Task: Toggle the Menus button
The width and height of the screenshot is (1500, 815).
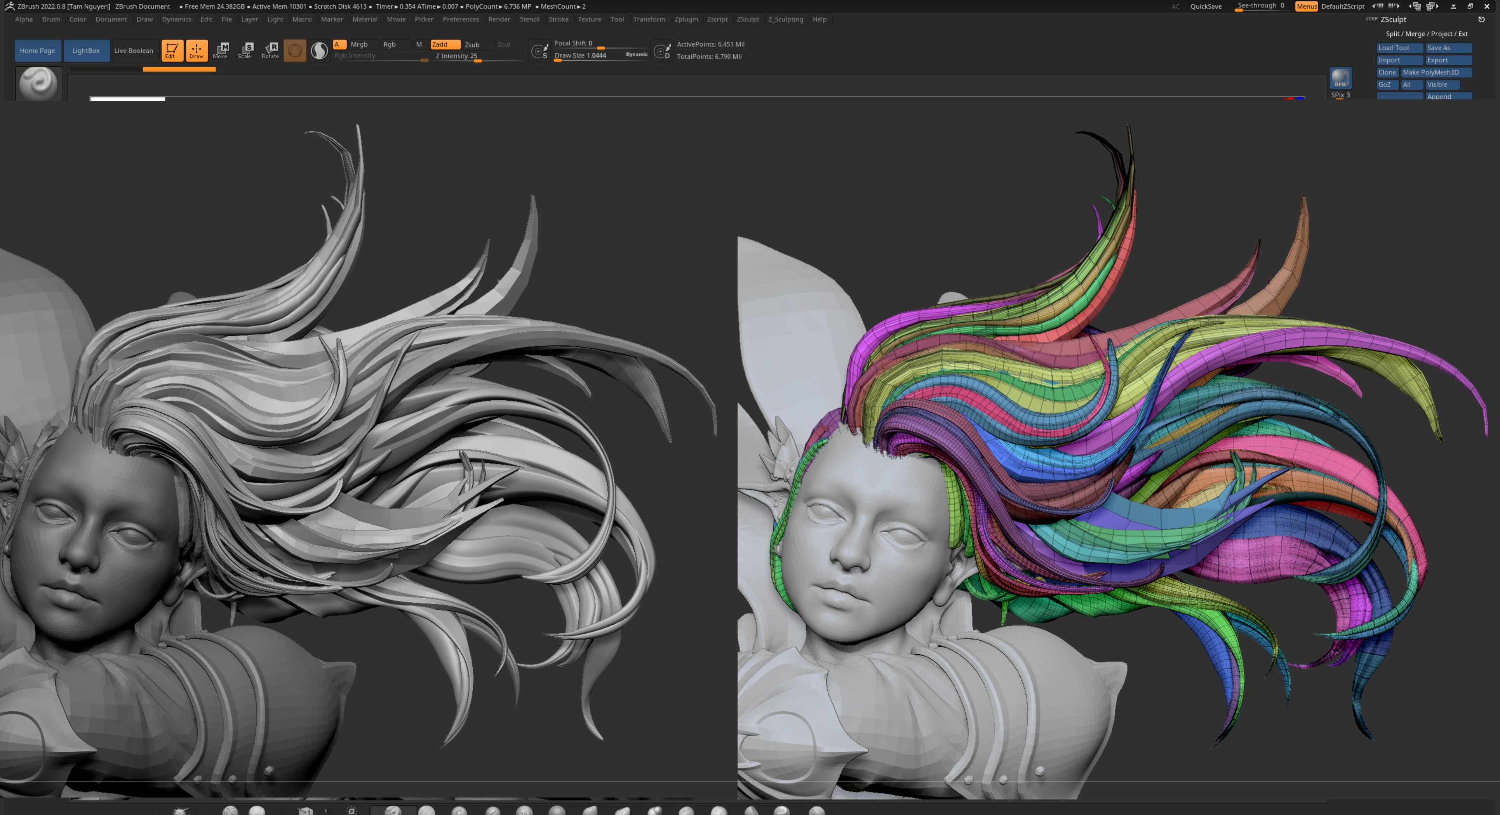Action: (1306, 6)
